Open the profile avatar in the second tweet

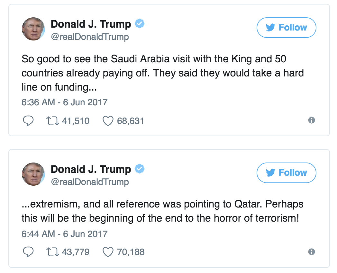pyautogui.click(x=33, y=174)
